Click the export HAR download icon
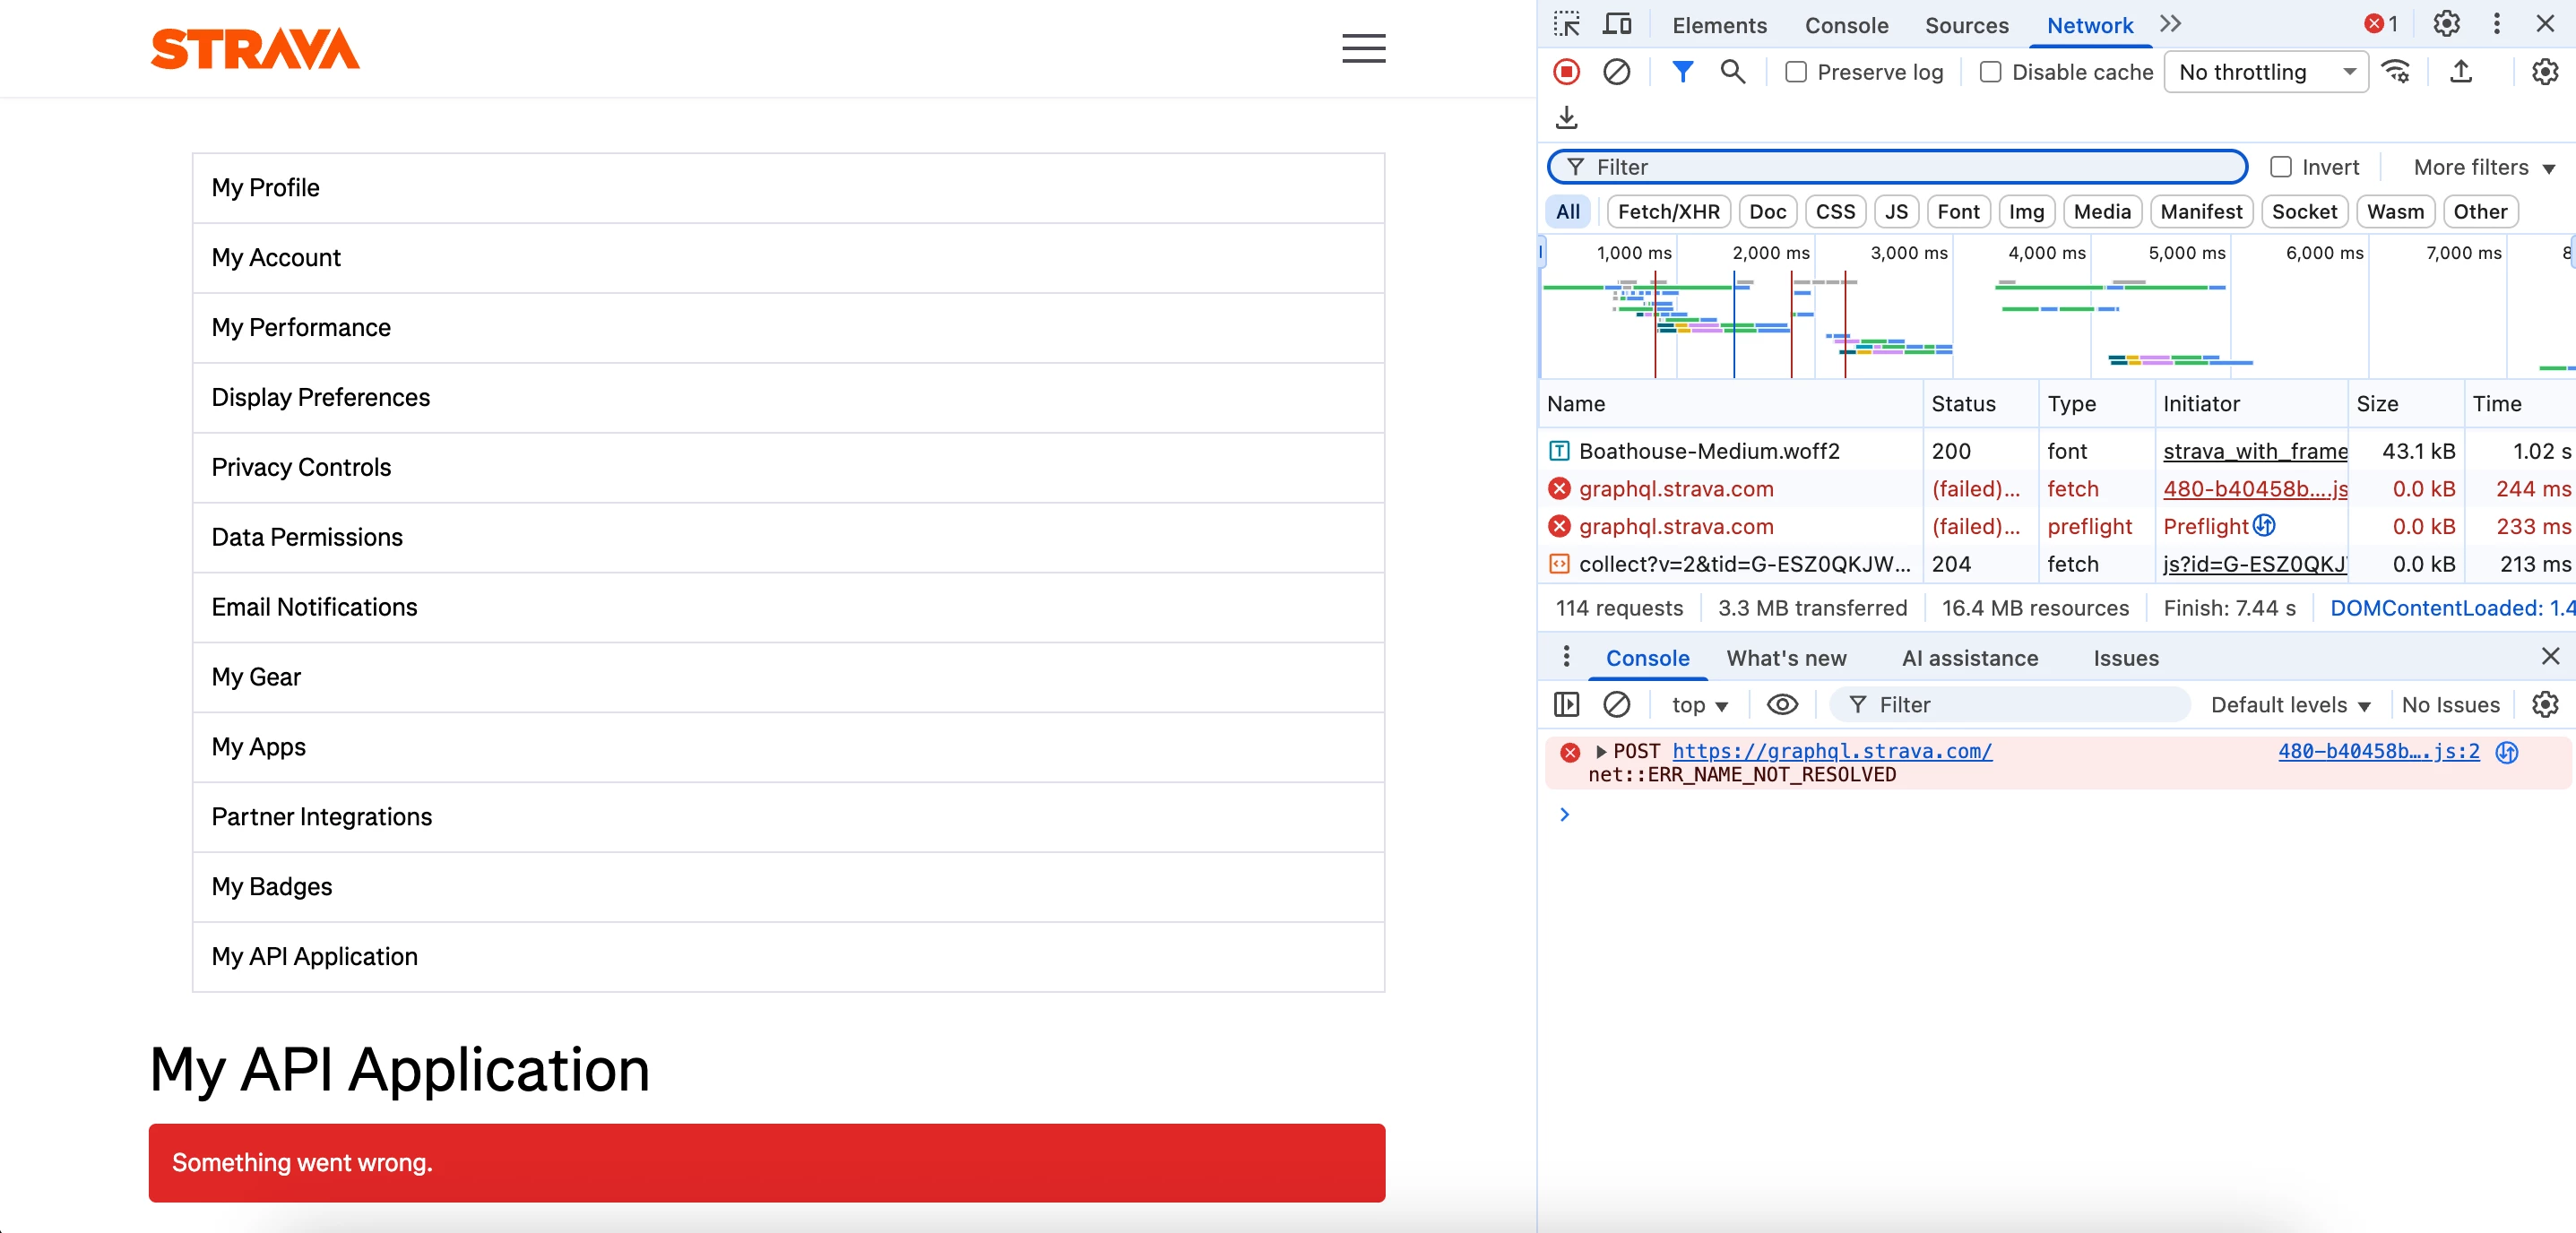The width and height of the screenshot is (2576, 1233). coord(1566,118)
